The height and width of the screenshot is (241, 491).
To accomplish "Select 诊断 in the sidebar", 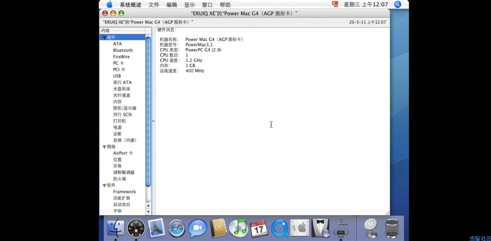I will point(117,134).
